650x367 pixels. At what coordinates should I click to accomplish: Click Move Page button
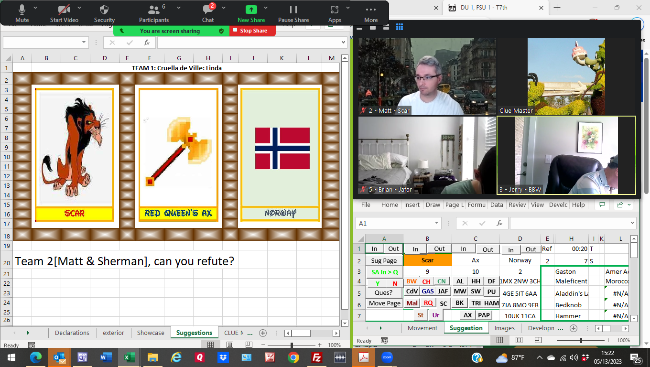384,303
